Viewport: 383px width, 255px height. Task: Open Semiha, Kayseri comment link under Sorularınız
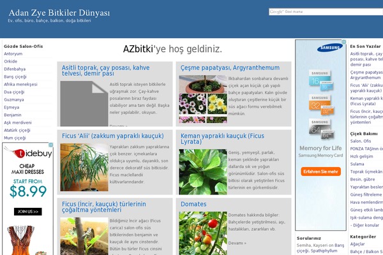coord(312,245)
